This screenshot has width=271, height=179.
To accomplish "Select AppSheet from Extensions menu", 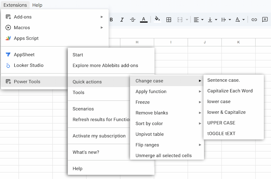I will point(34,55).
